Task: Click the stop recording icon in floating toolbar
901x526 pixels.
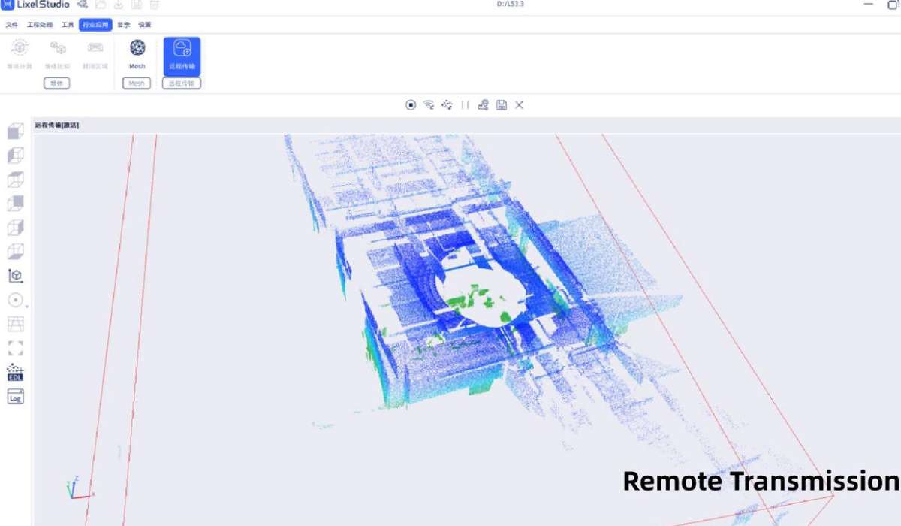Action: click(410, 105)
